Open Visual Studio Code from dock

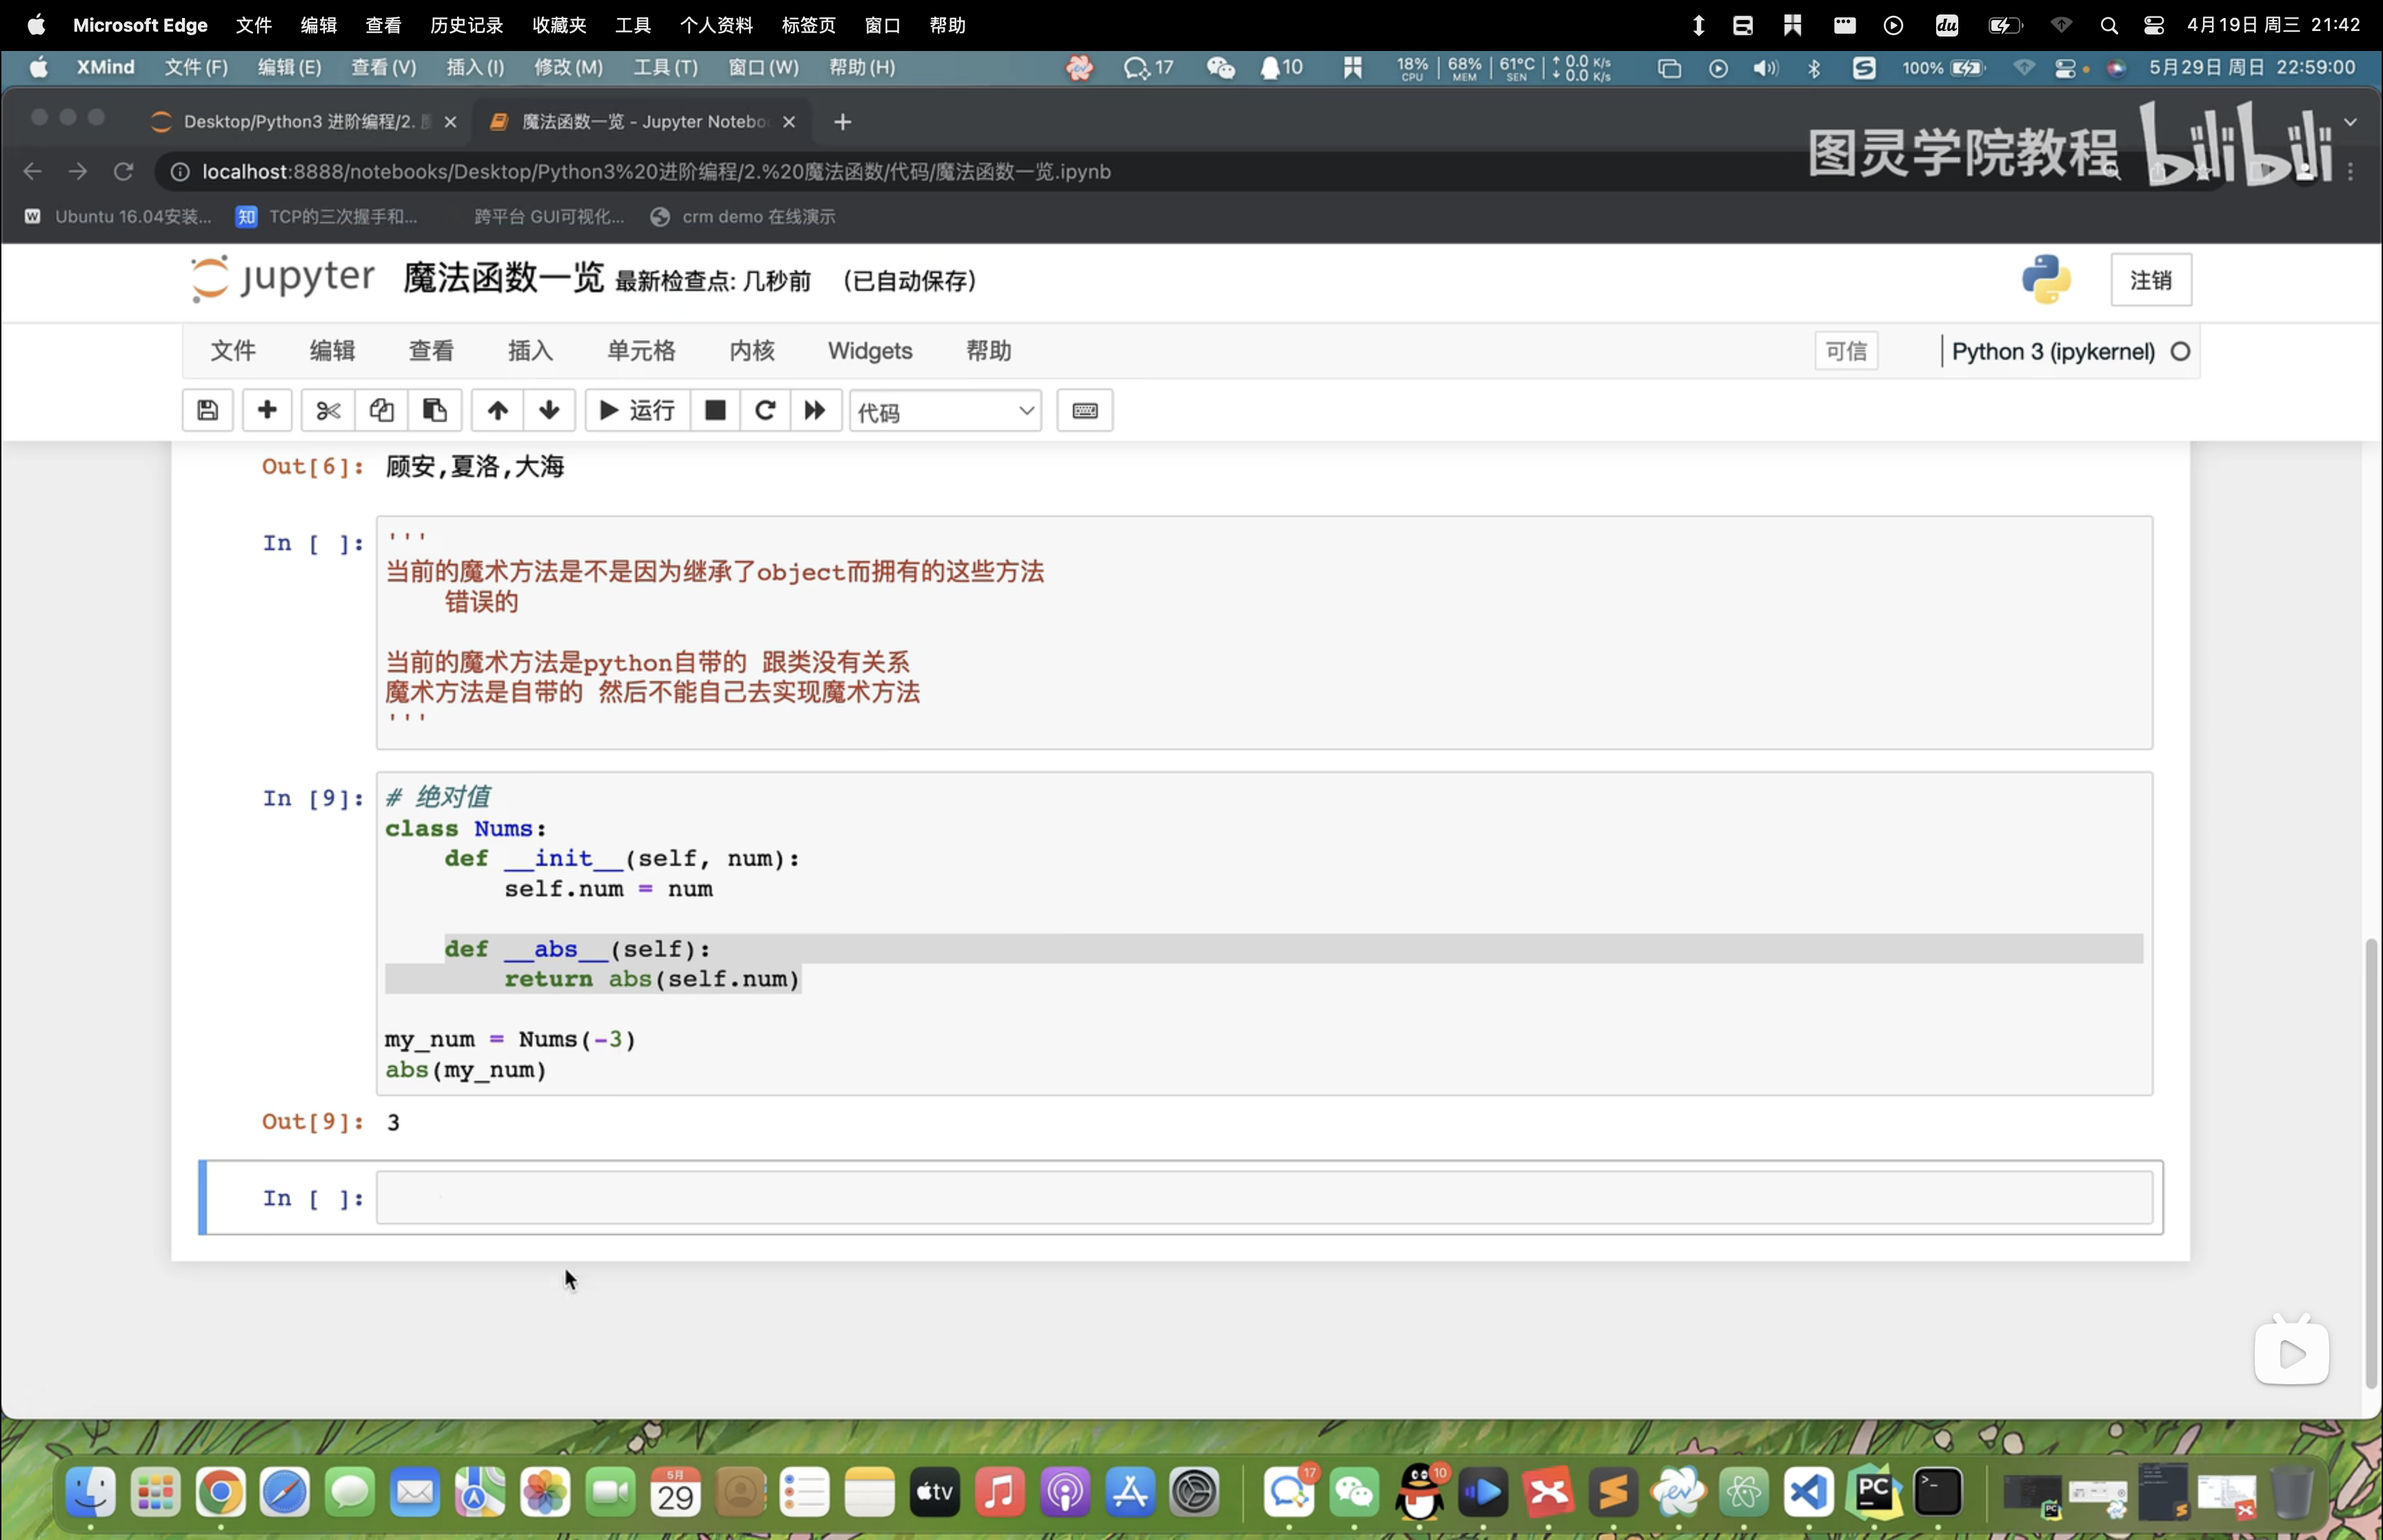tap(1808, 1493)
